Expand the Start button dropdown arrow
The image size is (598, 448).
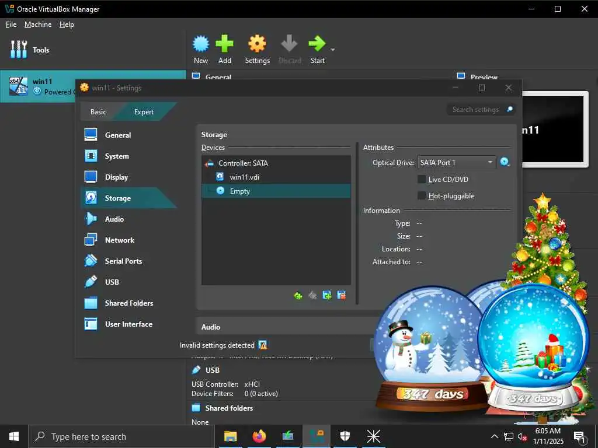tap(333, 50)
